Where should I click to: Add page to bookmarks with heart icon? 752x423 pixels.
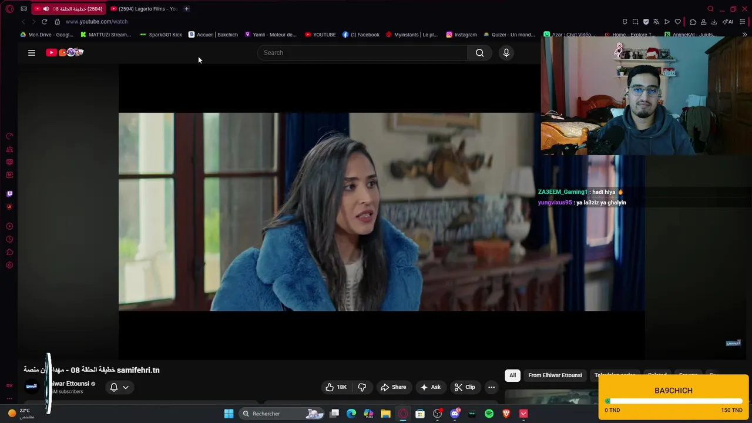pyautogui.click(x=677, y=22)
